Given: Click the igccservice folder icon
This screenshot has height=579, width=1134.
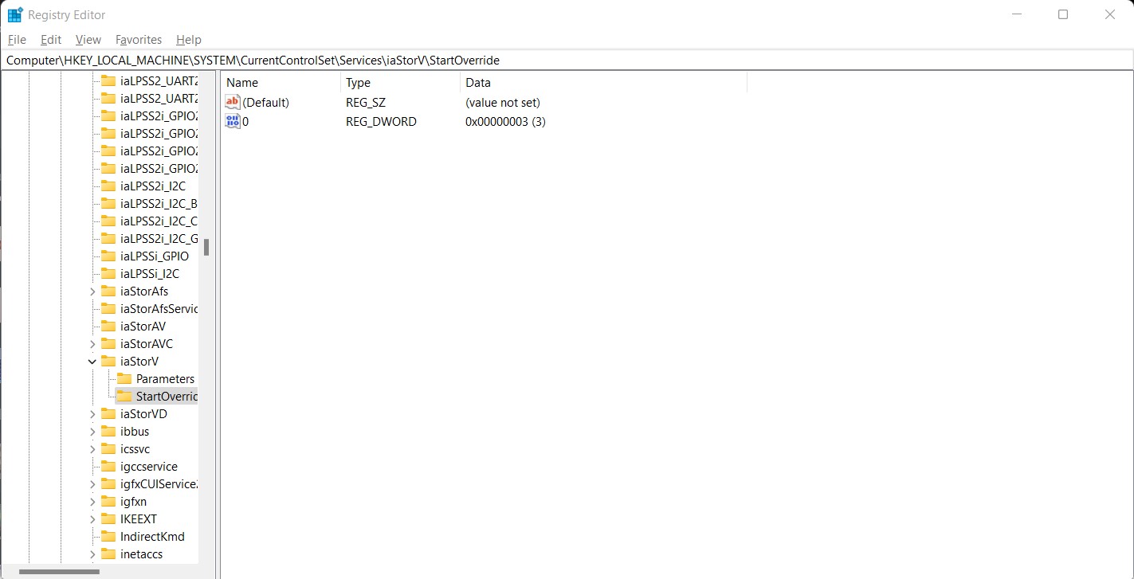Looking at the screenshot, I should 108,466.
